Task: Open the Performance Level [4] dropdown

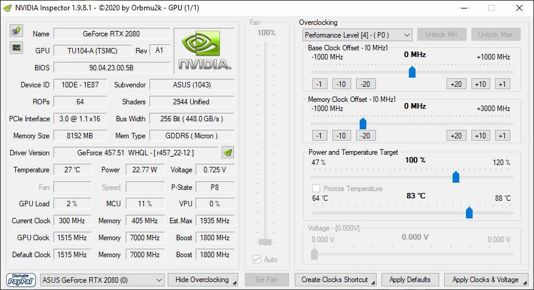Action: (357, 35)
